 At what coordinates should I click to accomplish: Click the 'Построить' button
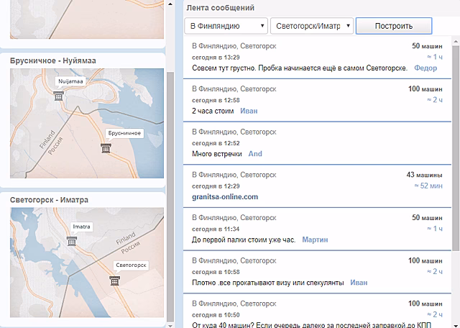coord(394,26)
